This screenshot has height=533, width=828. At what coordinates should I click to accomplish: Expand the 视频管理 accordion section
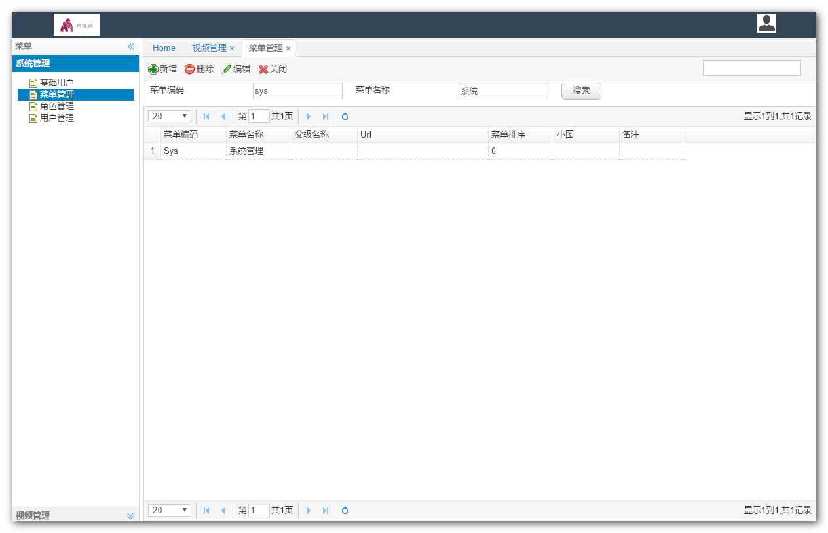[130, 516]
